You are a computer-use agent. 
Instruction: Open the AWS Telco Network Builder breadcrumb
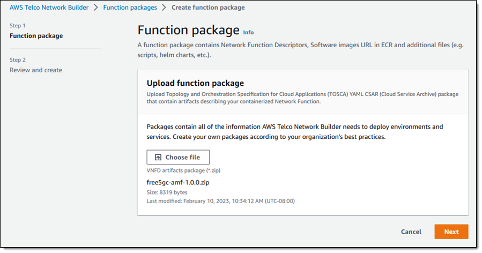49,8
